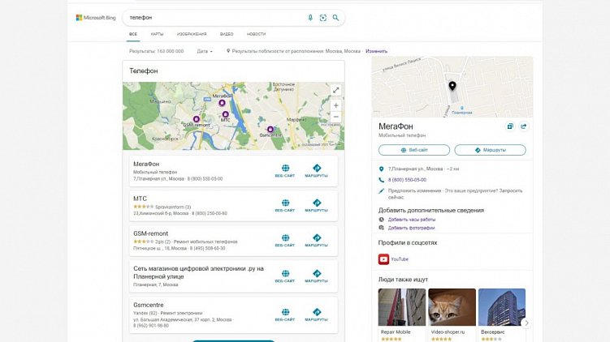Click the microphone voice search icon
610x342 pixels.
(x=310, y=18)
